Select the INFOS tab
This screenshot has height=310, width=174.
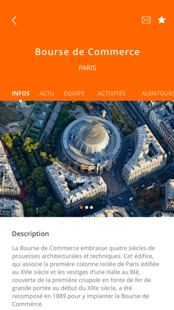click(21, 93)
